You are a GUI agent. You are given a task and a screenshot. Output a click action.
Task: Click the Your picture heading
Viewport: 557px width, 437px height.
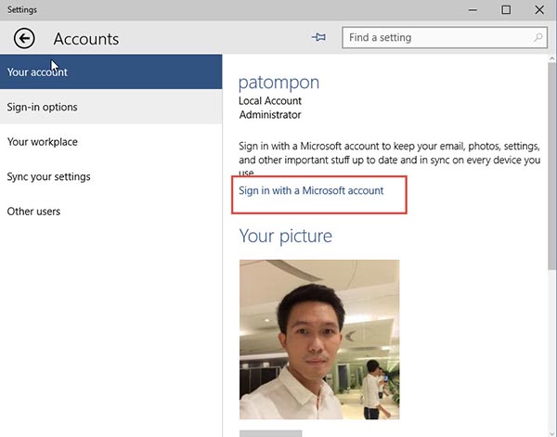pos(286,236)
